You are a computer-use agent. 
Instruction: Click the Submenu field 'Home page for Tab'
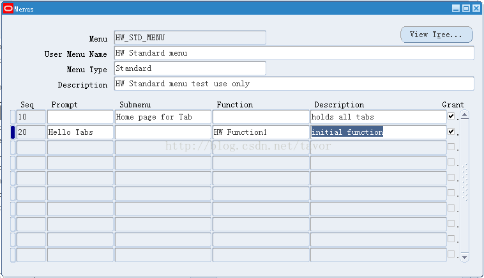[x=163, y=117]
